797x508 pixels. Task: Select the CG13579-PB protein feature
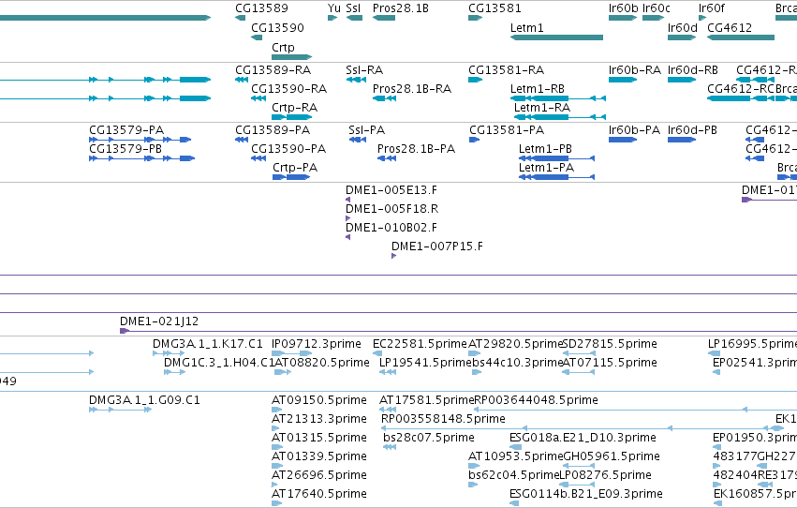point(141,158)
